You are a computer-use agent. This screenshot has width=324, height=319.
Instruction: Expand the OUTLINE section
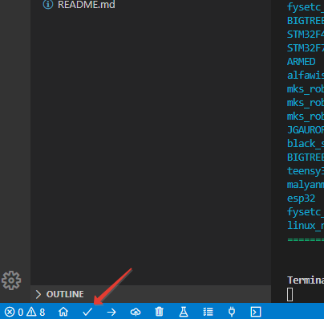151,294
